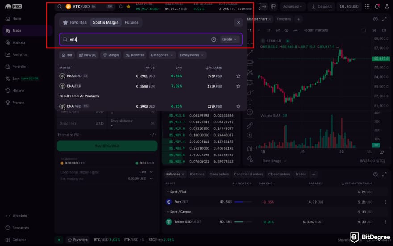Add new tab next to chart Favorites

click(298, 19)
